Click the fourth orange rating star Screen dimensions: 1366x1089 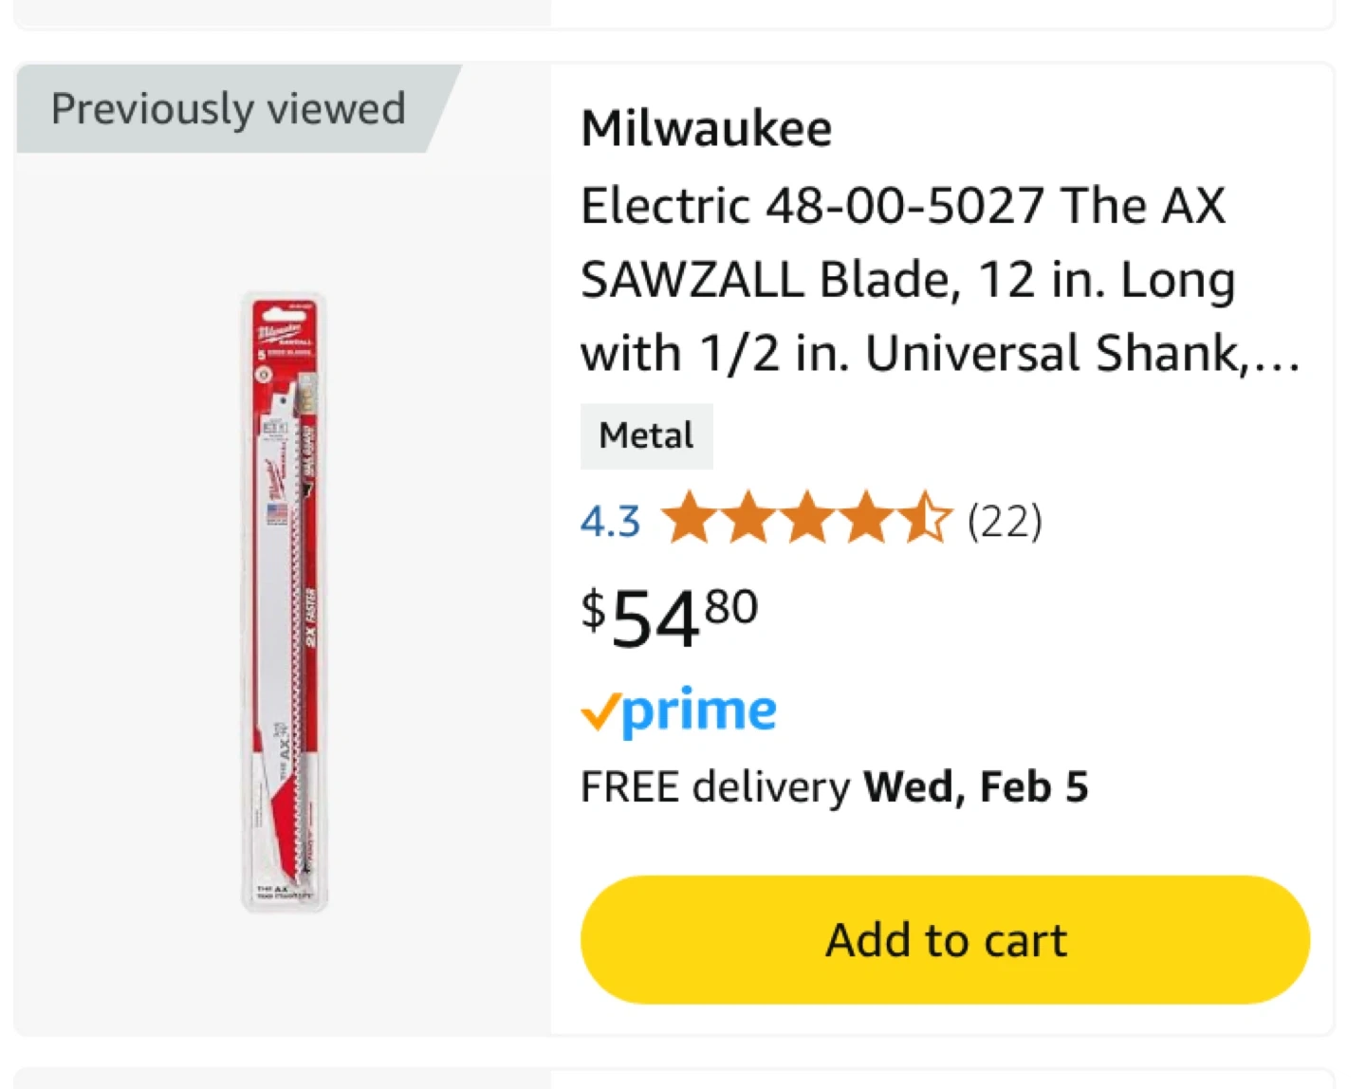tap(866, 519)
